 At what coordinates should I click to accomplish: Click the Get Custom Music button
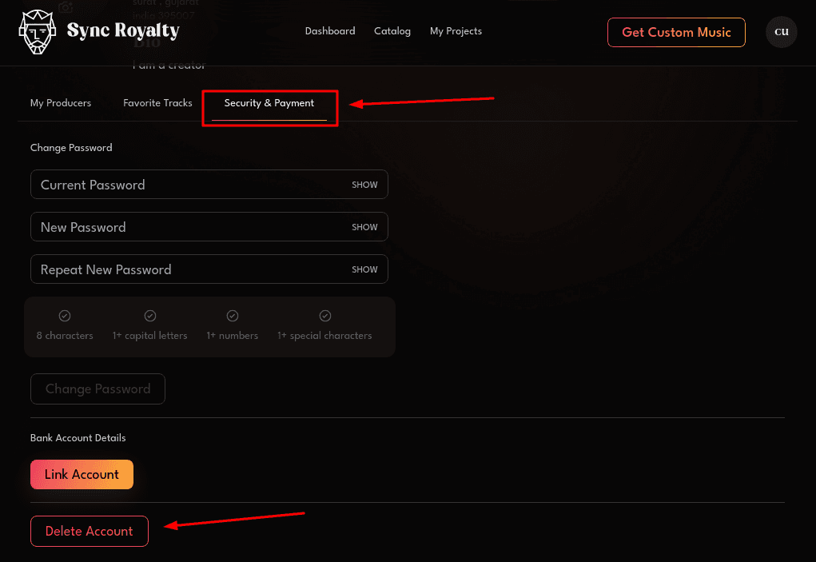[x=676, y=33]
